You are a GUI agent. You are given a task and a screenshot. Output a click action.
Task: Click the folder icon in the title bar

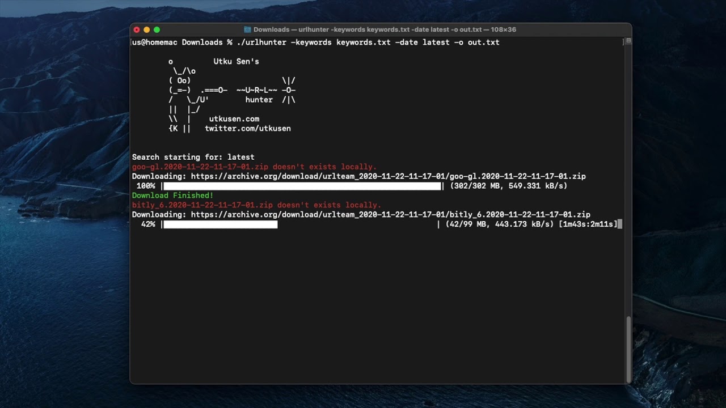tap(247, 29)
